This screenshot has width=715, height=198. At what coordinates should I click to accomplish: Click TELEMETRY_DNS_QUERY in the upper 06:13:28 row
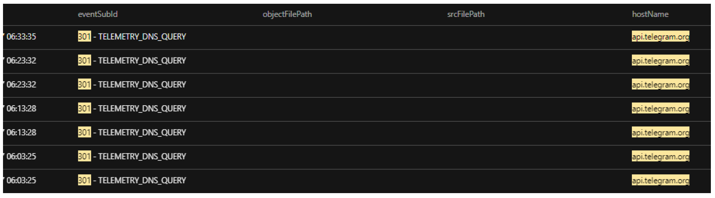(x=142, y=109)
